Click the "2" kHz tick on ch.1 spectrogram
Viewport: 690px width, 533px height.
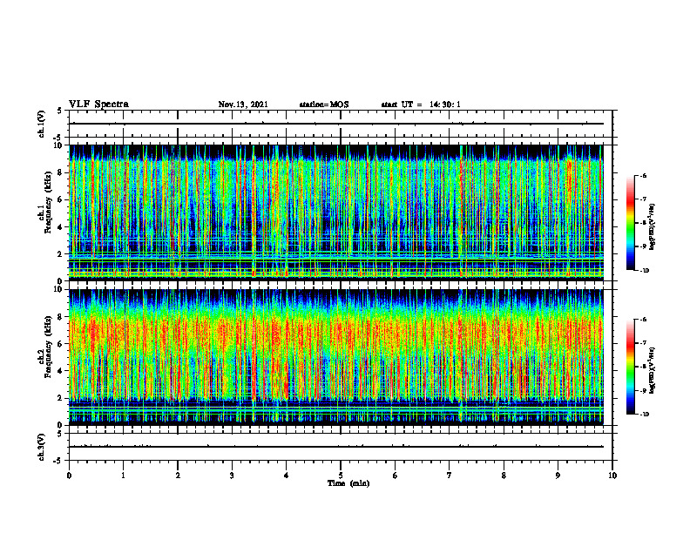pyautogui.click(x=61, y=253)
